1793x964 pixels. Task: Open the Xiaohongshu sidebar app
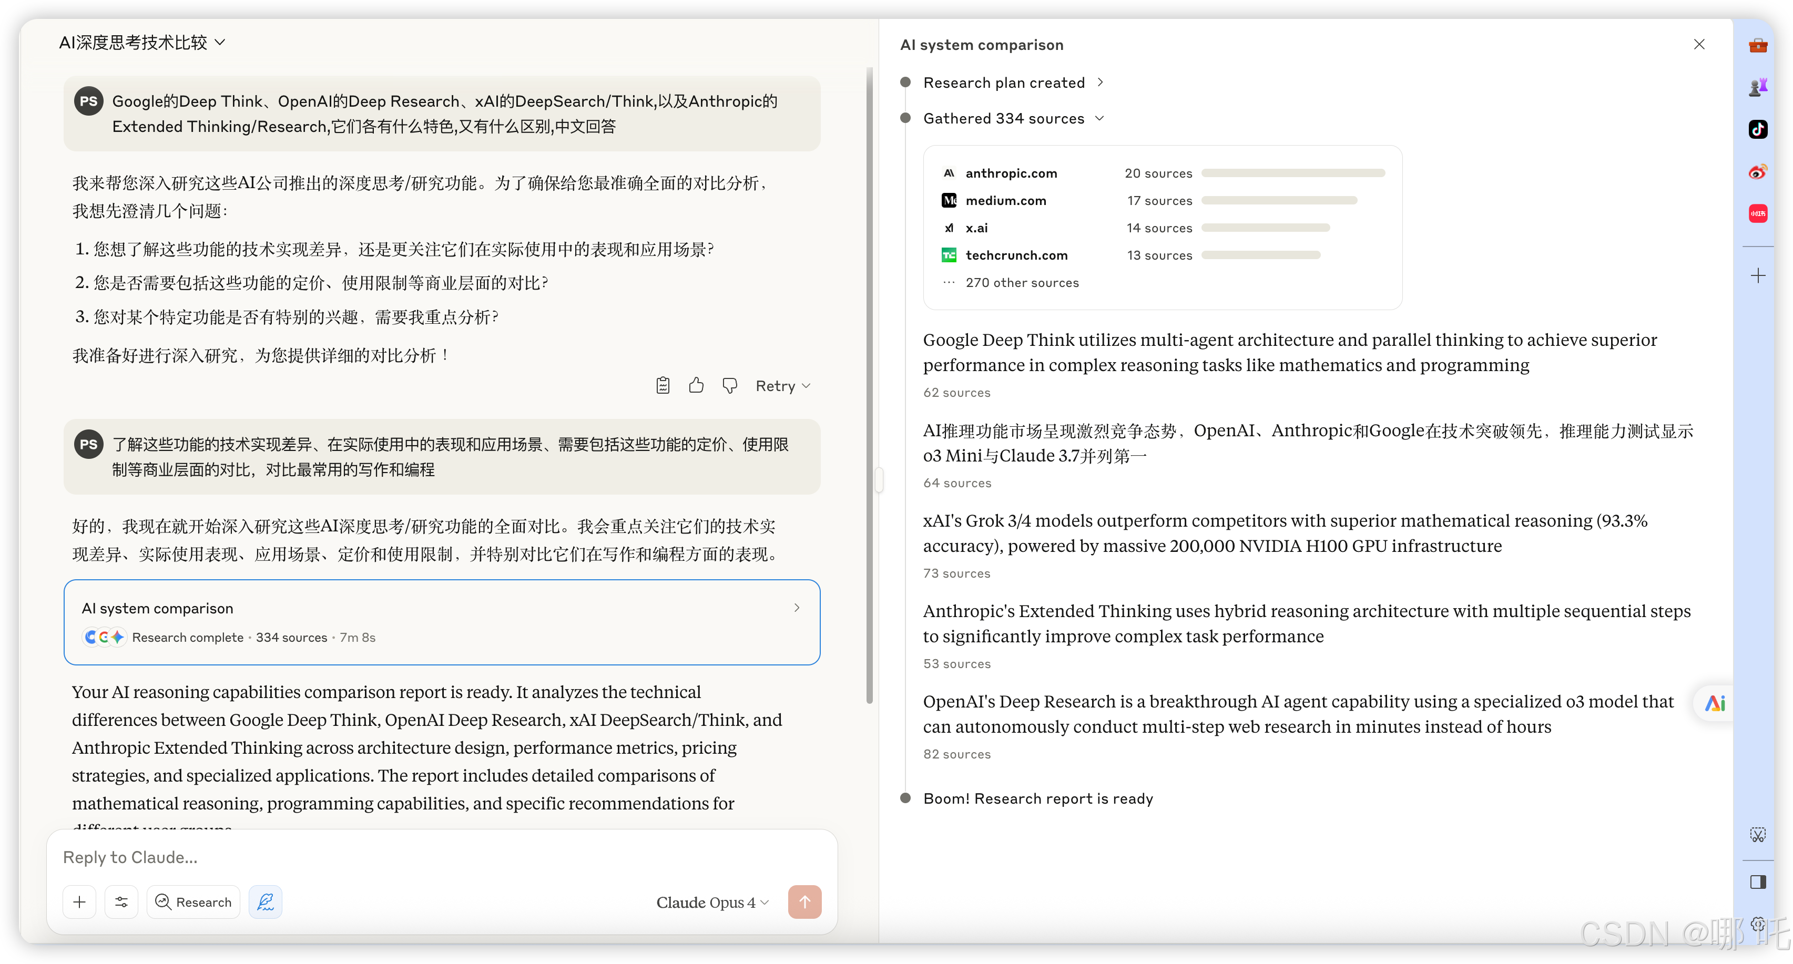1757,214
